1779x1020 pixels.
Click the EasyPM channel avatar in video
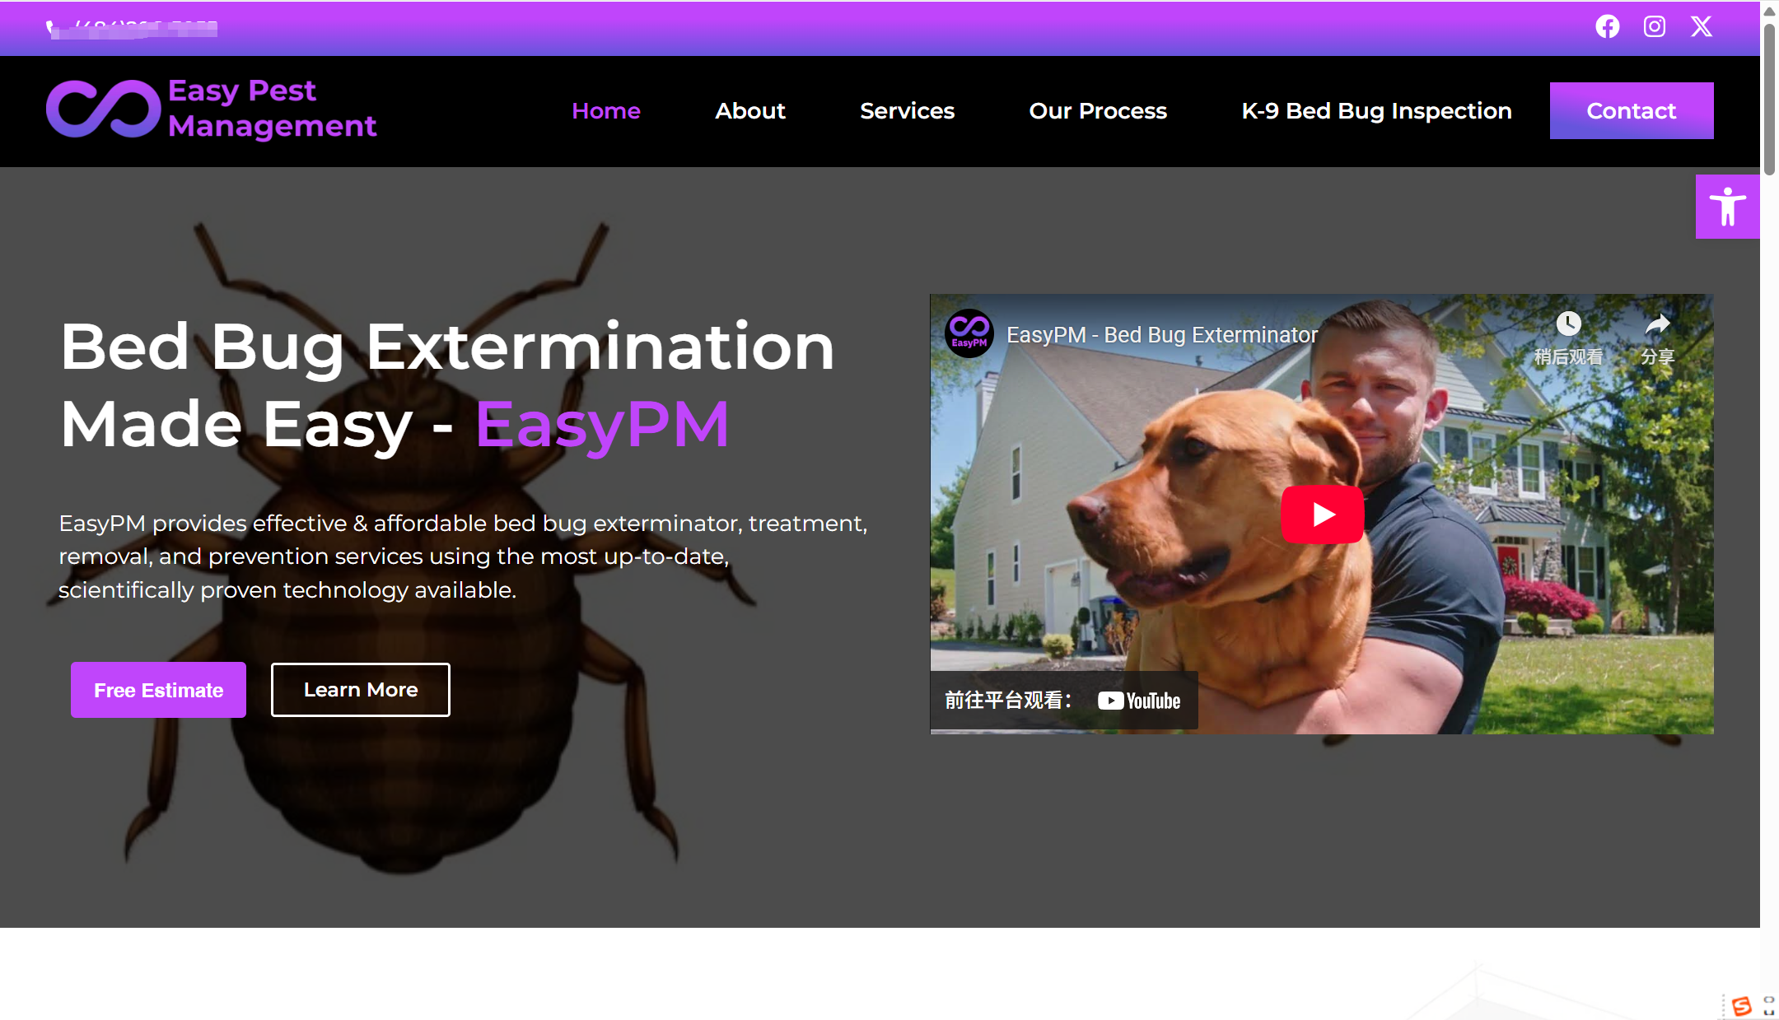pos(969,334)
